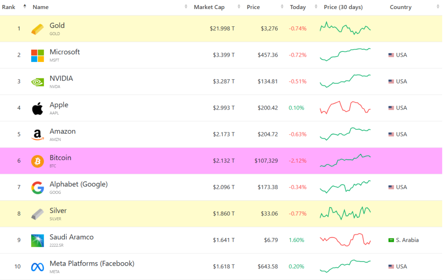Click Meta price $643.58
The image size is (444, 280).
click(268, 267)
